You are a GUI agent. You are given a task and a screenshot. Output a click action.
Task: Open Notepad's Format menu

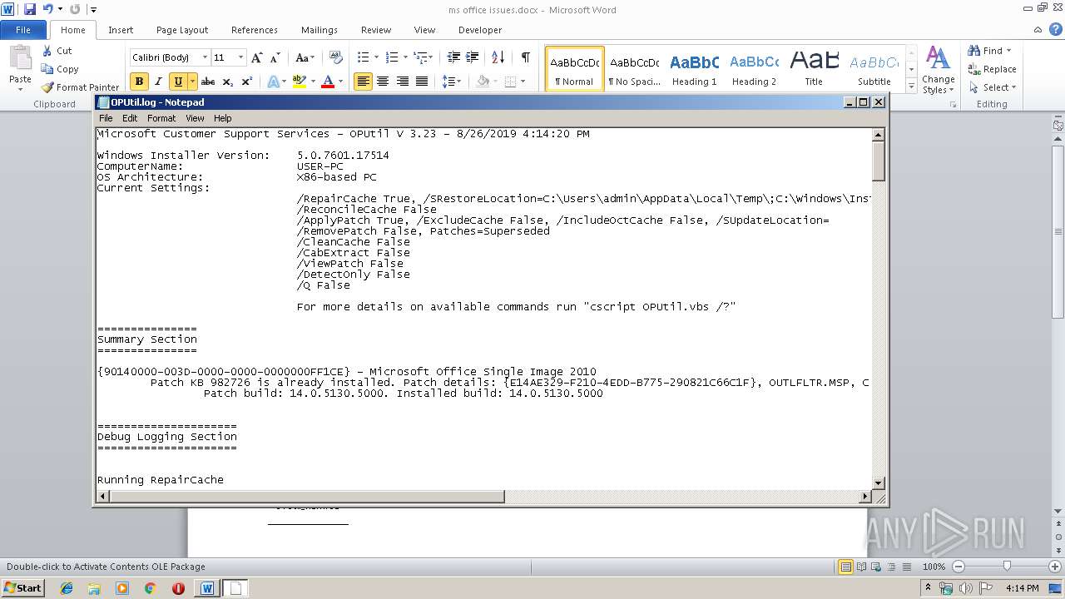tap(161, 118)
